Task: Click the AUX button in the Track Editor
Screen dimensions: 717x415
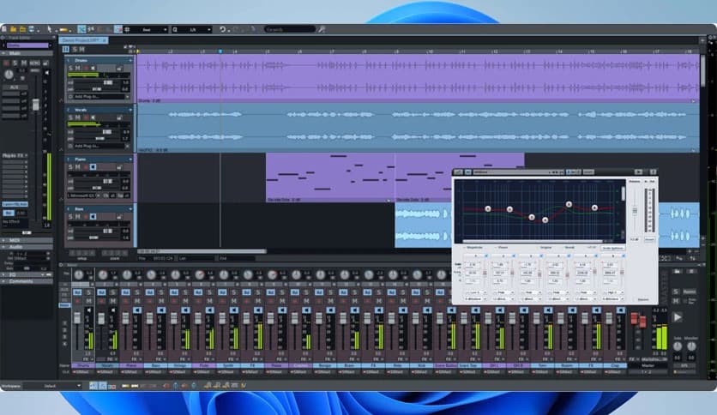Action: [x=15, y=87]
